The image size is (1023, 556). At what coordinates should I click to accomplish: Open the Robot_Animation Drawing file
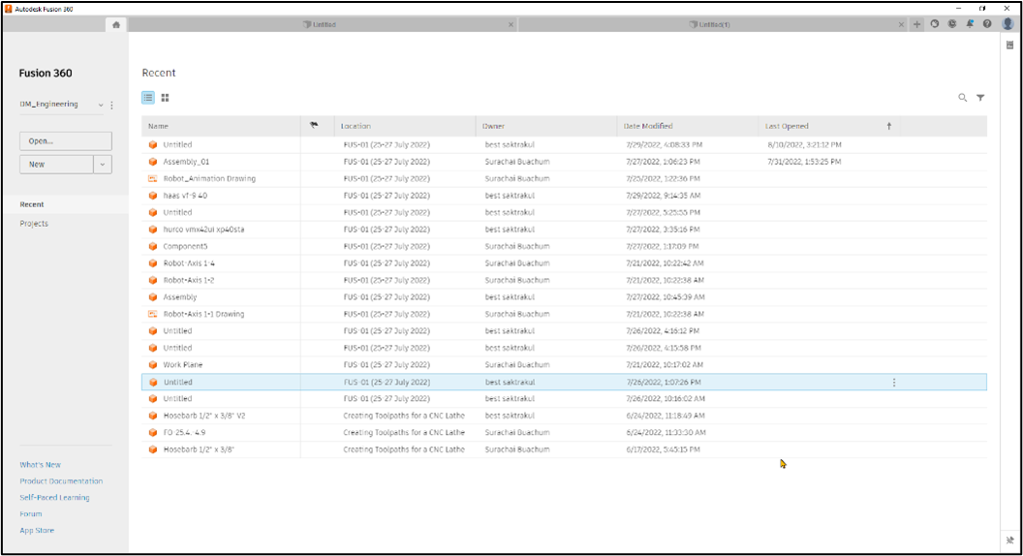(209, 179)
